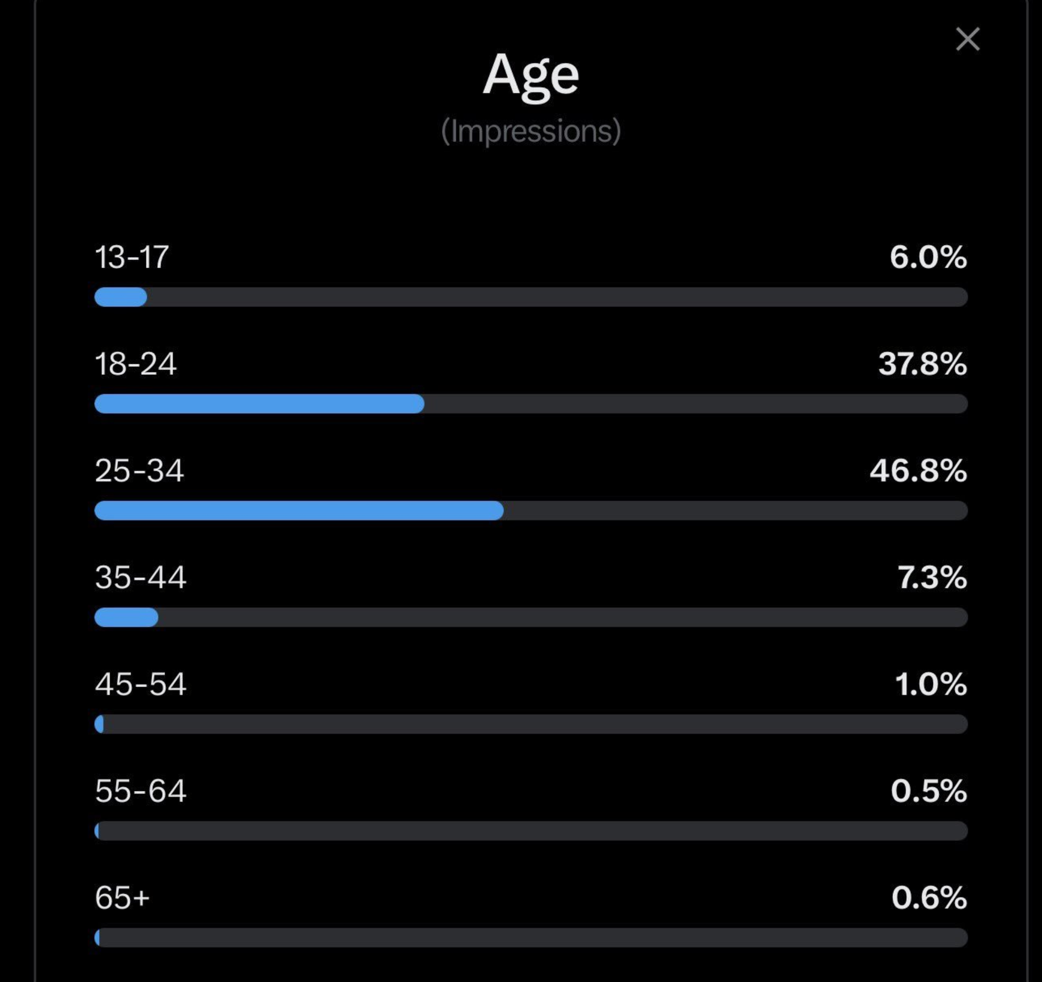
Task: Click the Age heading title
Action: click(530, 75)
